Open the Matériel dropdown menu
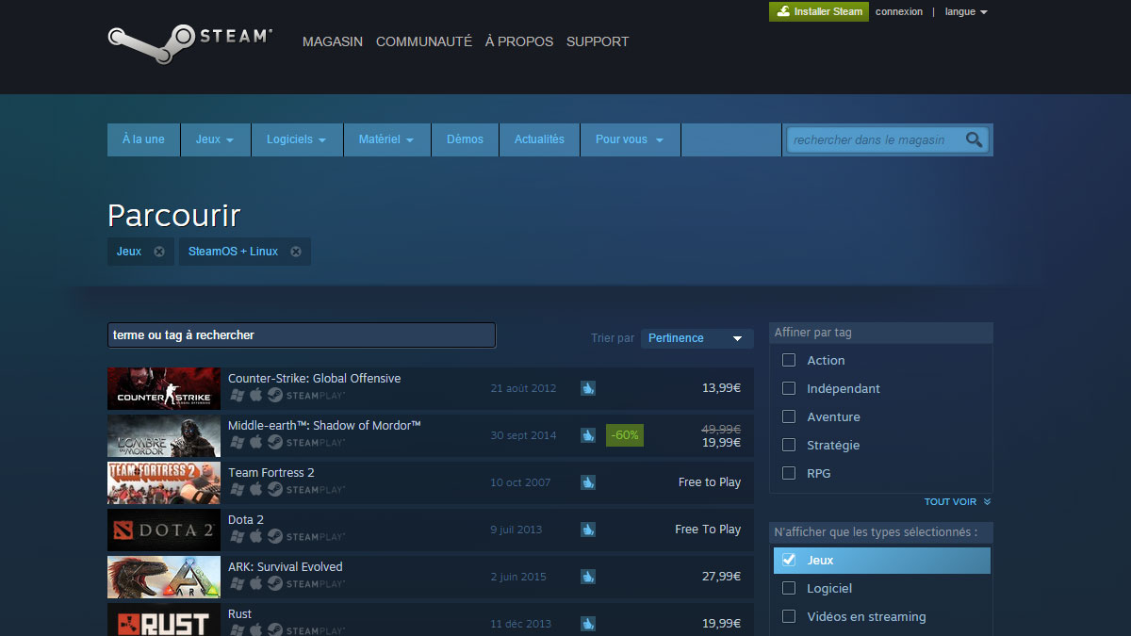The height and width of the screenshot is (636, 1131). click(387, 139)
